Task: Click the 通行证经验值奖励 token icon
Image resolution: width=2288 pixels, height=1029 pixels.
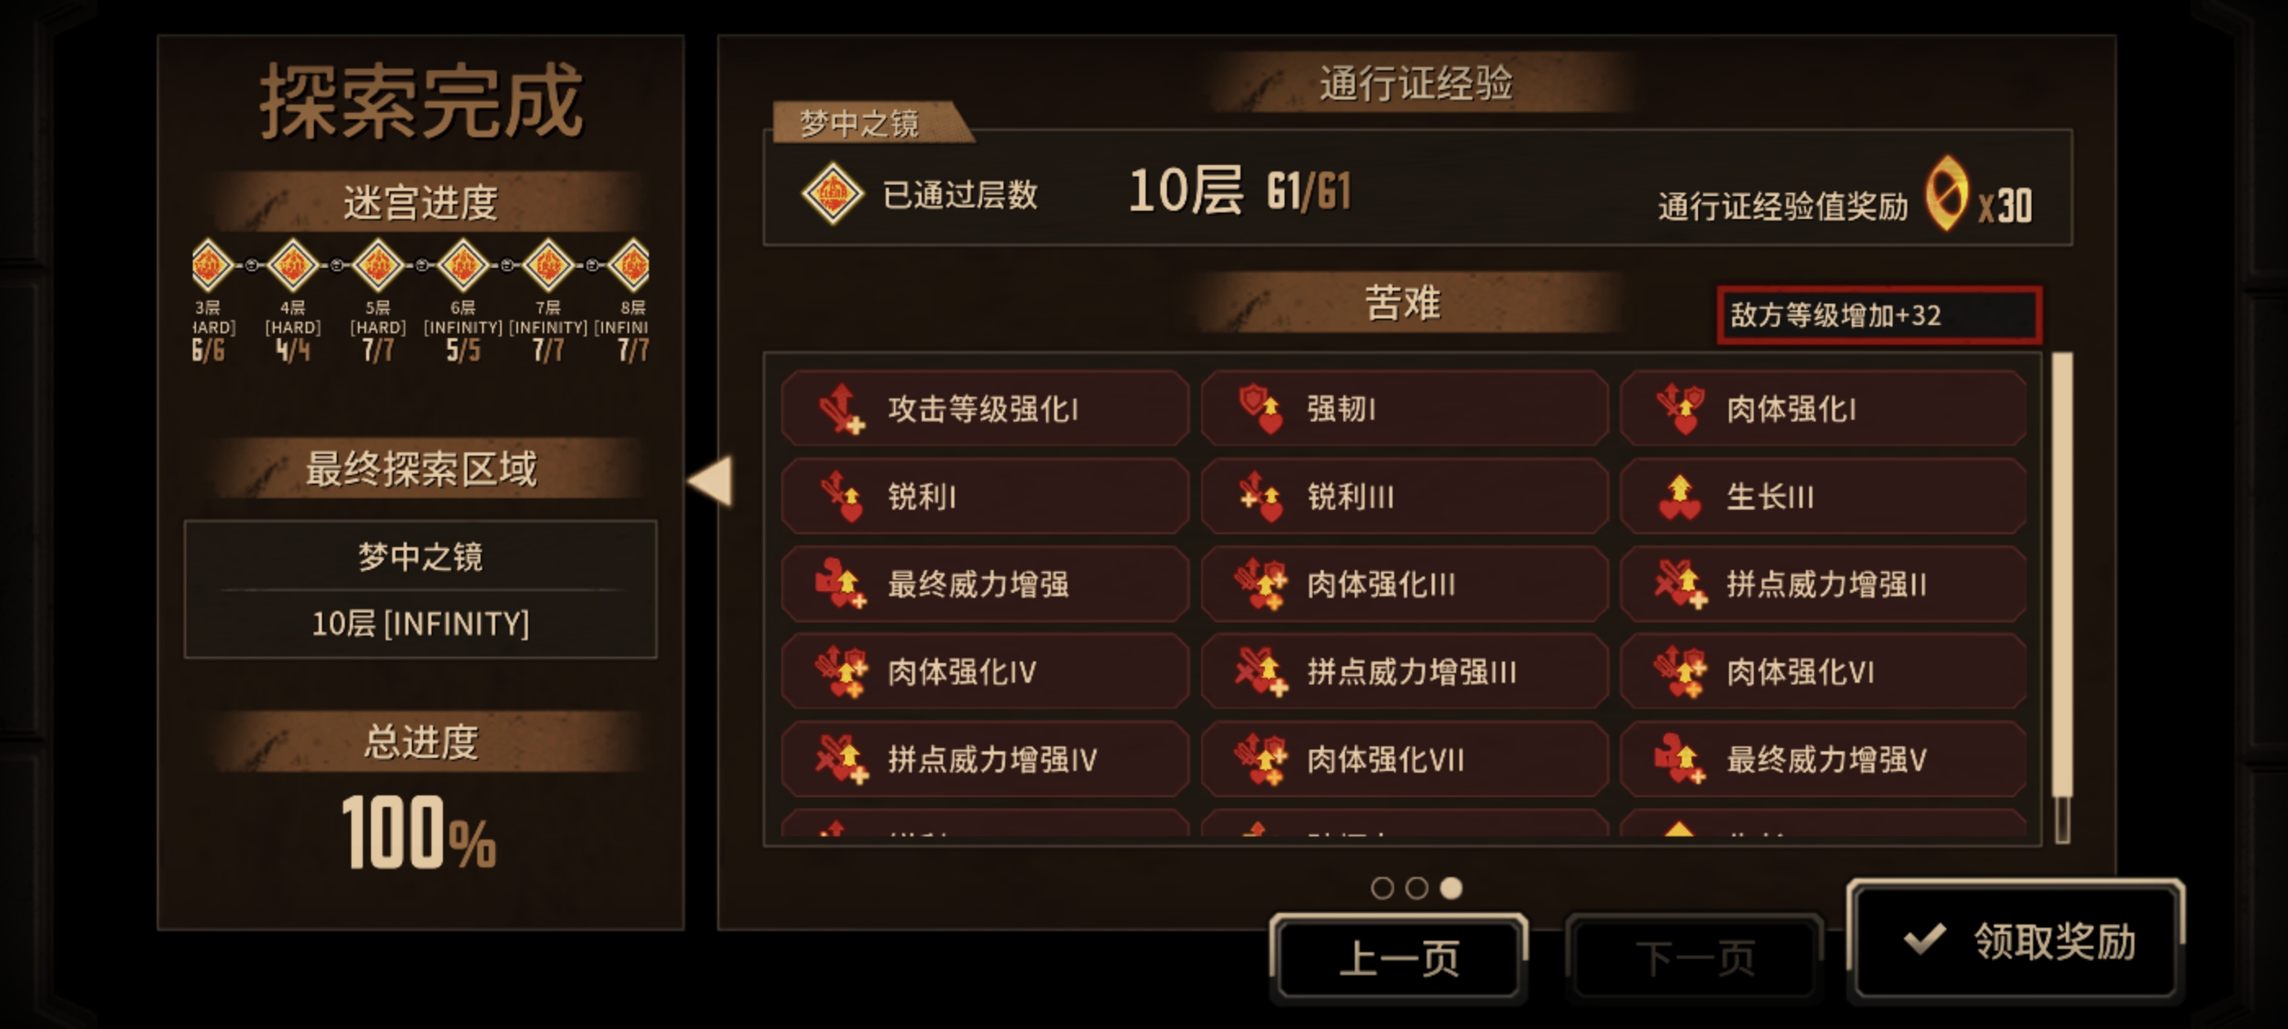Action: [x=1945, y=194]
